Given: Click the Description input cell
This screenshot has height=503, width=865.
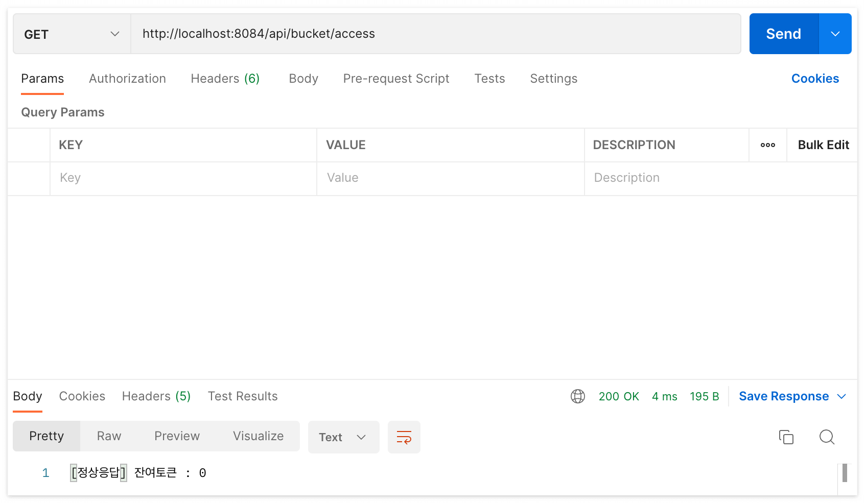Looking at the screenshot, I should point(721,178).
